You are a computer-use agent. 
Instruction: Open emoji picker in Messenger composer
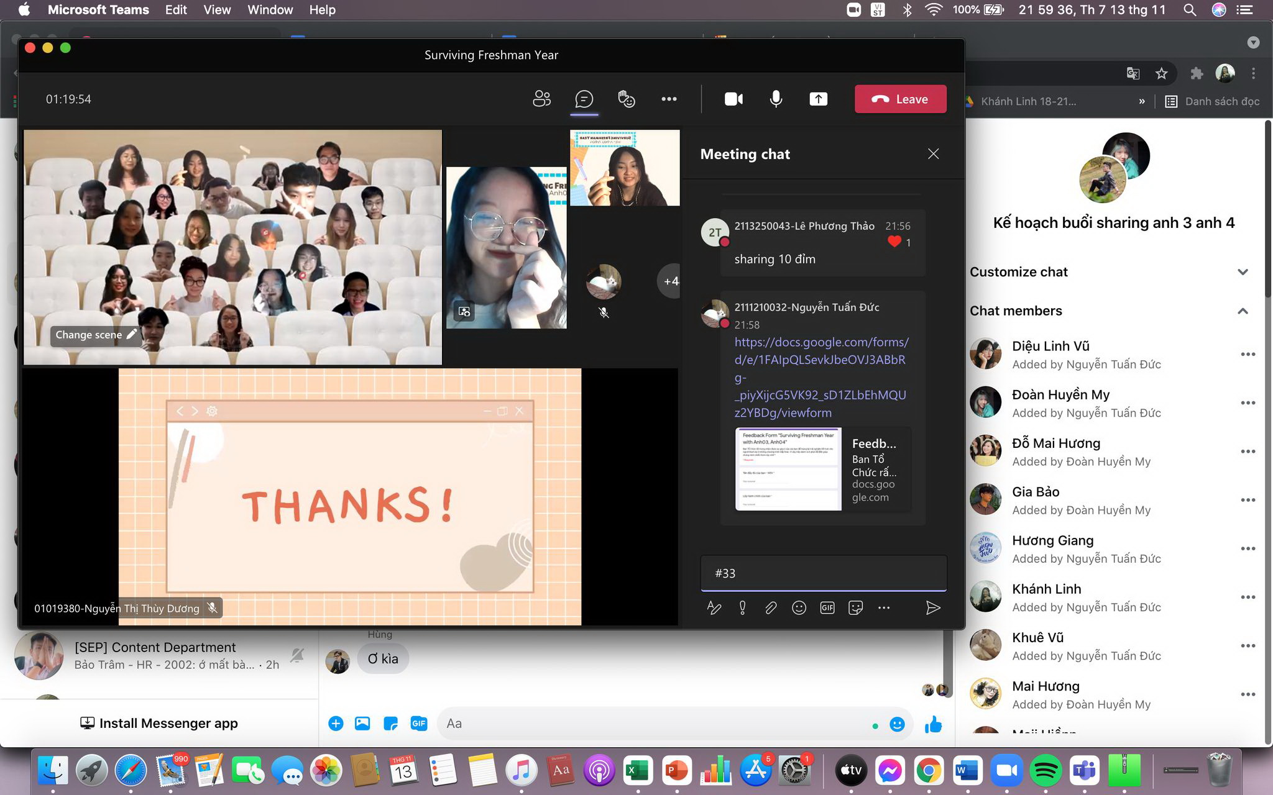[897, 724]
